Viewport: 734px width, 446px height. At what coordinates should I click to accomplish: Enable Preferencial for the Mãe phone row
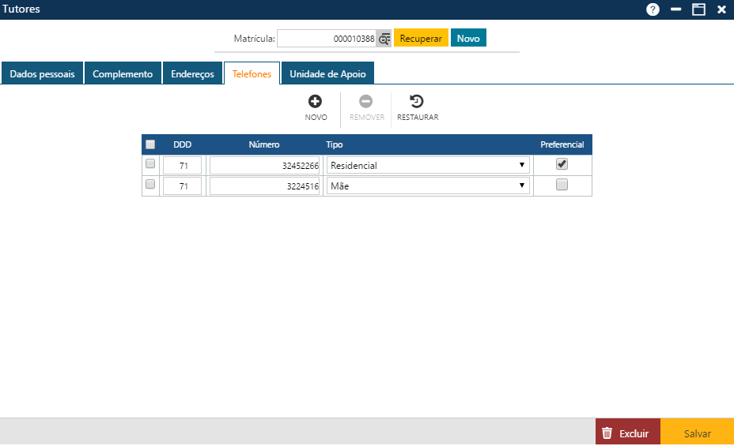tap(562, 185)
